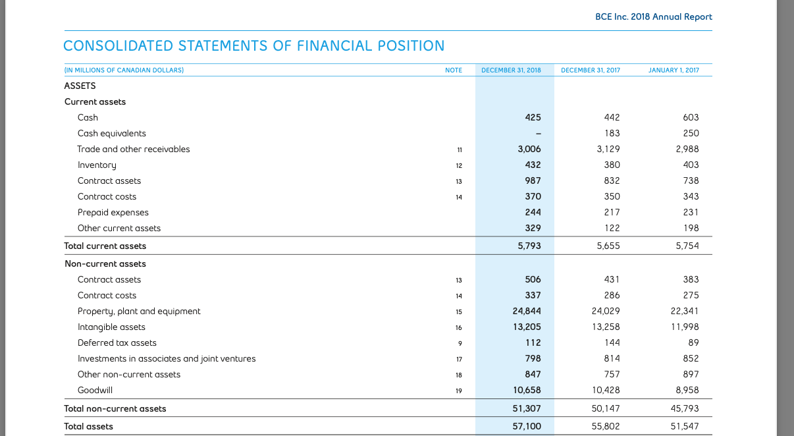The height and width of the screenshot is (436, 794).
Task: Click the Other current assets label
Action: (119, 228)
